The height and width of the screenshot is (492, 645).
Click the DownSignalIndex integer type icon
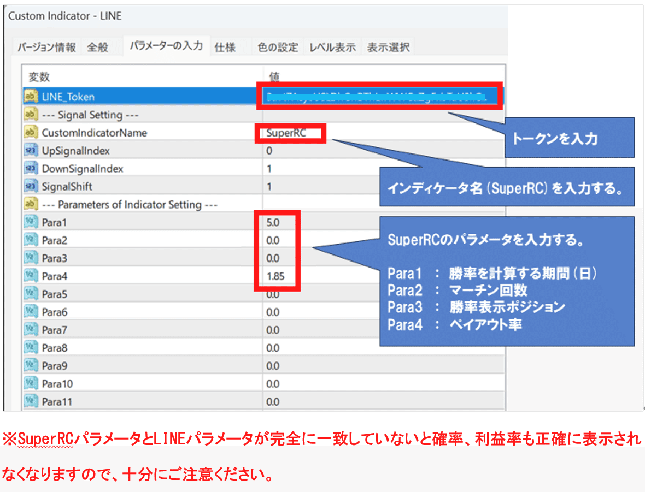pyautogui.click(x=31, y=168)
